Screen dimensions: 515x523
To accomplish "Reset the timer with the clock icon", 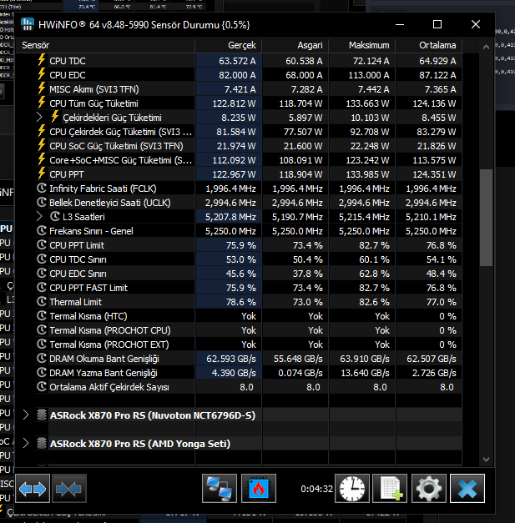I will (x=352, y=489).
